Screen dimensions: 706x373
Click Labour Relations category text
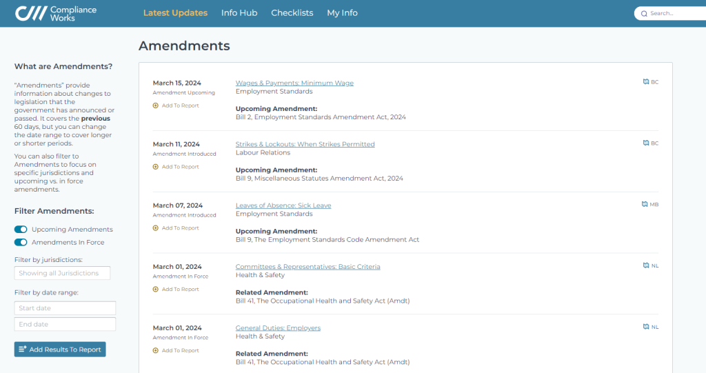(263, 152)
